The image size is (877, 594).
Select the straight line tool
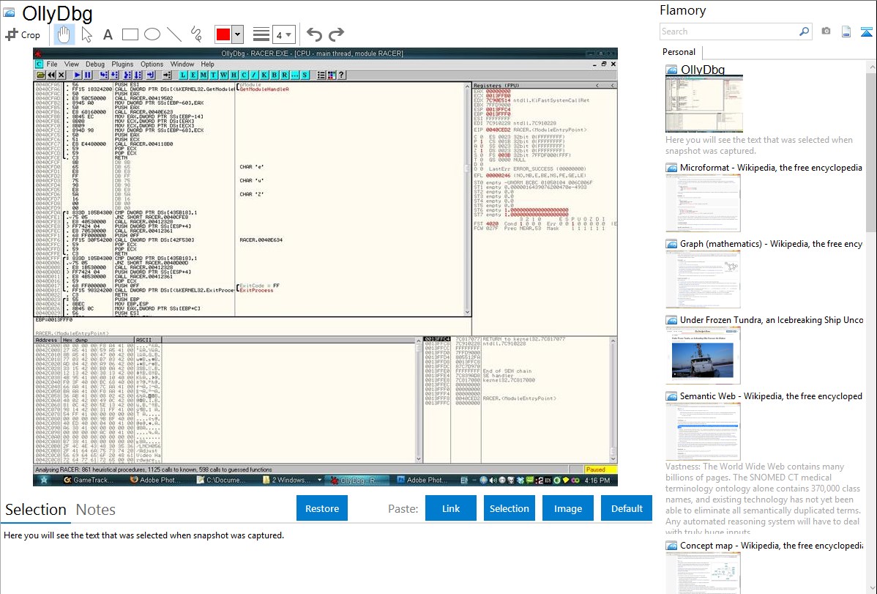tap(174, 34)
